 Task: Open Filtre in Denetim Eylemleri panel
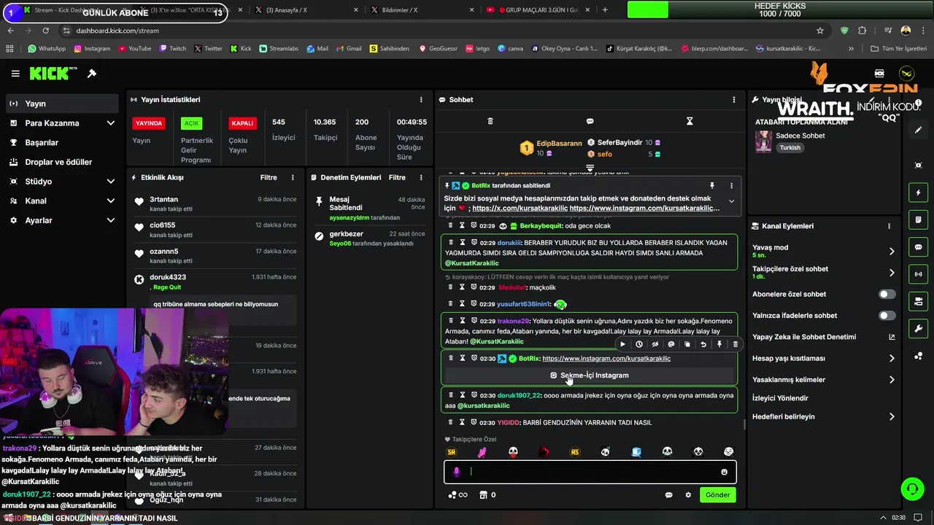pos(397,177)
